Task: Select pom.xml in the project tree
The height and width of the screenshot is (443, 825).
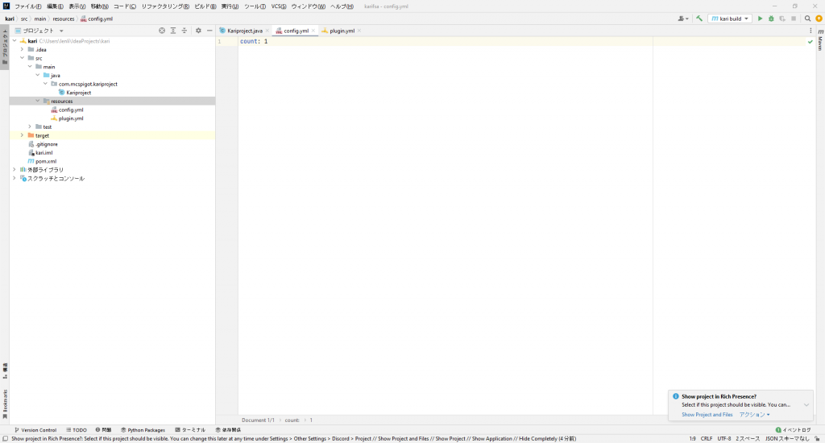Action: pyautogui.click(x=45, y=161)
